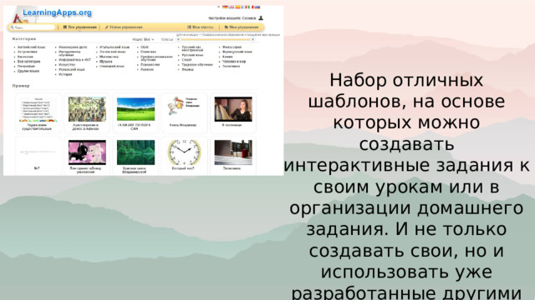
Task: Select category 'Человек и мир'
Action: [x=234, y=62]
